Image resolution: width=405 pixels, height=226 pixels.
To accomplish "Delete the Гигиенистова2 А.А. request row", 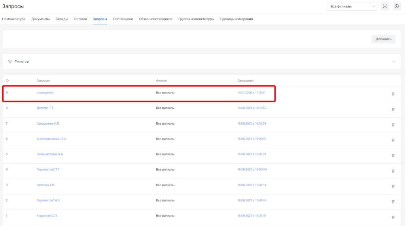I will (x=393, y=155).
